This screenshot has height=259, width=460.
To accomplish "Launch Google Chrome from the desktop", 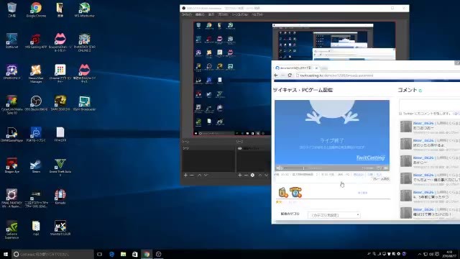I will pos(36,9).
